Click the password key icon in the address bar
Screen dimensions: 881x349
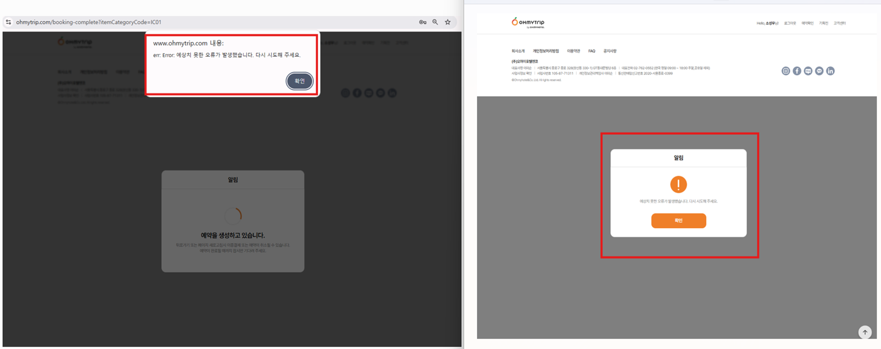tap(423, 22)
